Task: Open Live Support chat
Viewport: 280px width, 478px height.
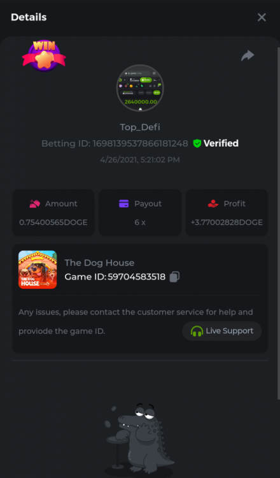Action: click(222, 331)
